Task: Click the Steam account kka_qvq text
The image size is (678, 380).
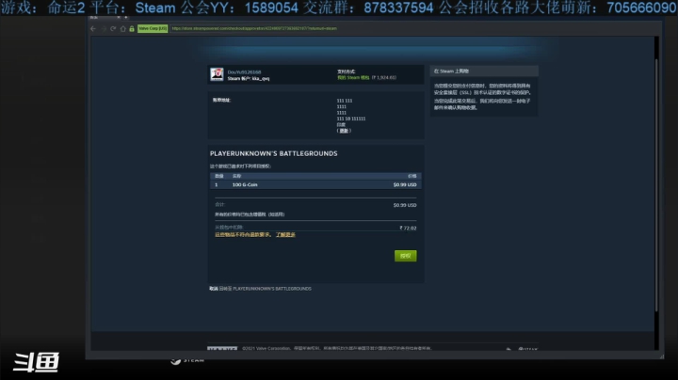Action: pos(249,79)
